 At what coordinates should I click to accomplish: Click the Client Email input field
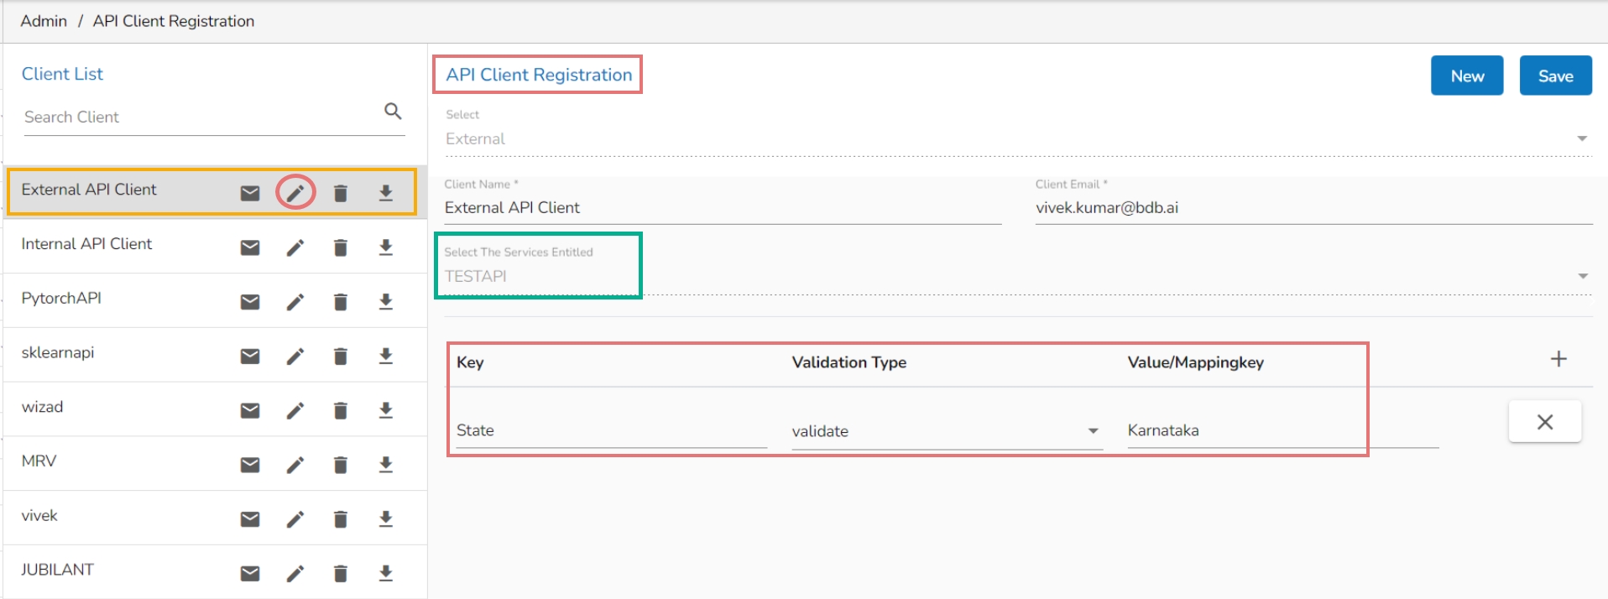pos(1313,208)
